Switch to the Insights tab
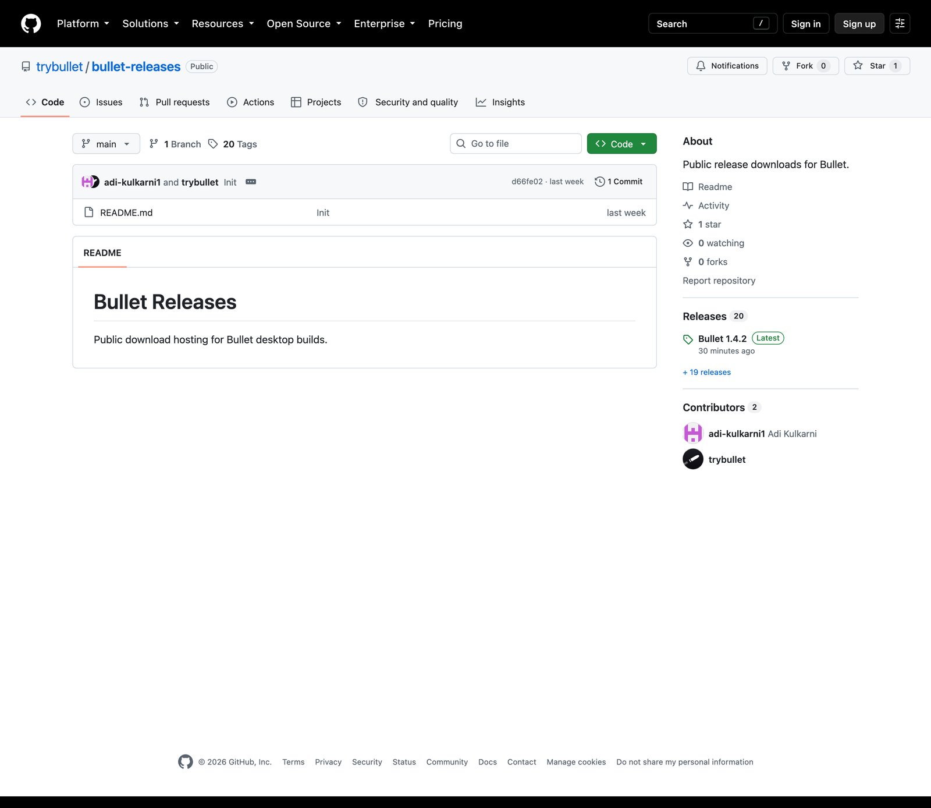The image size is (931, 808). [500, 102]
